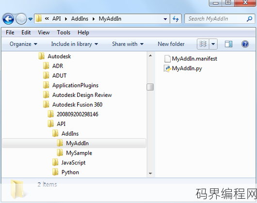
Task: Select the AddIns breadcrumb segment
Action: pos(80,19)
